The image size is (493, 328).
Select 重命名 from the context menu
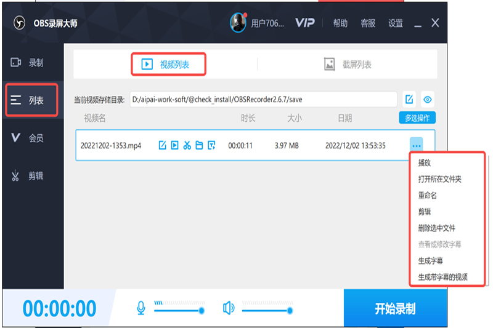tap(427, 196)
